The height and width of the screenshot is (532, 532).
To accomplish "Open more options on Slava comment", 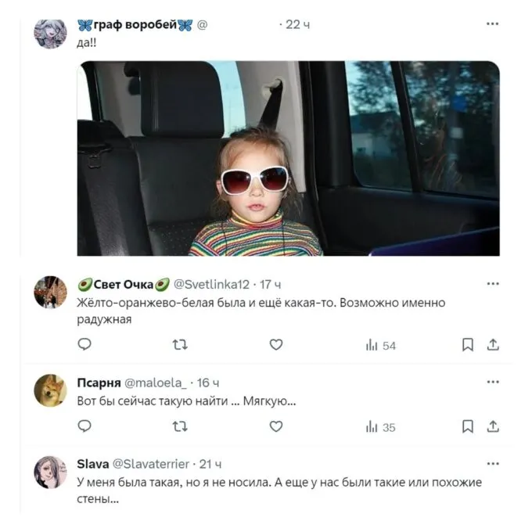I will click(x=492, y=463).
